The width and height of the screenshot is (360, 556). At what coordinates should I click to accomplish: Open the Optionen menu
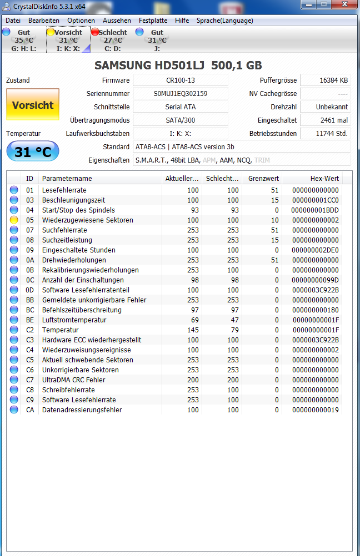(x=81, y=21)
